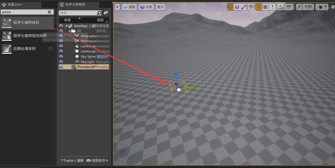Toggle visibility of NewMap row
Screen dimensions: 335x168
[x=61, y=26]
